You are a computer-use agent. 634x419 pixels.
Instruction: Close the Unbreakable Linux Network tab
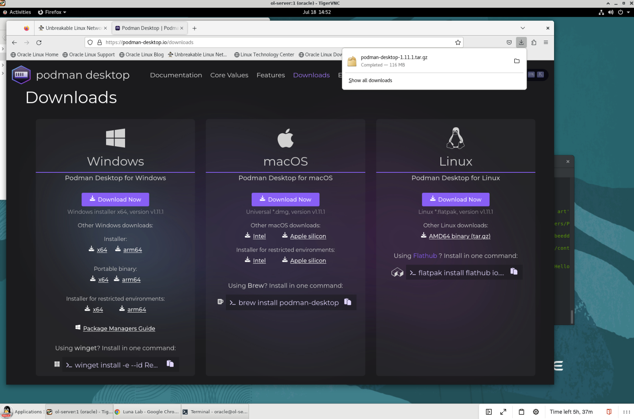105,28
